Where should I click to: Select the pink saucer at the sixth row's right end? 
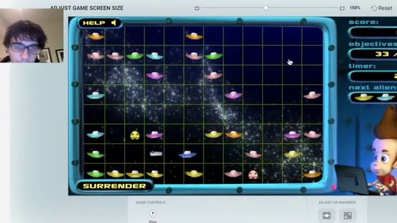pos(312,134)
